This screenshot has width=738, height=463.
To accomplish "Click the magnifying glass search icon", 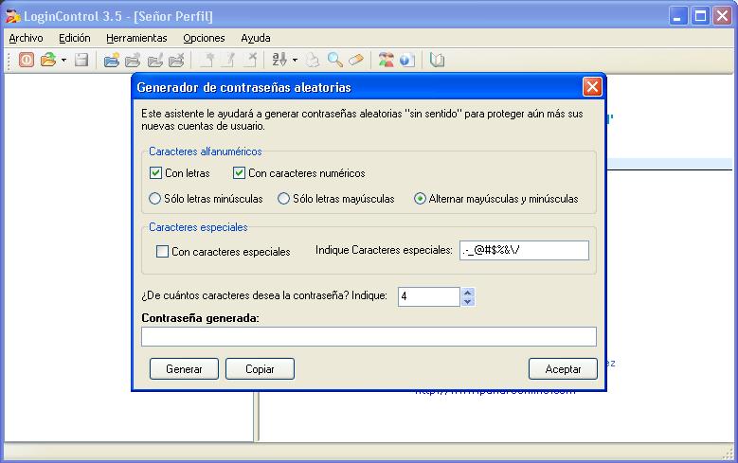I will point(334,60).
